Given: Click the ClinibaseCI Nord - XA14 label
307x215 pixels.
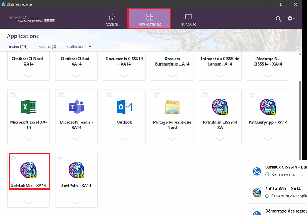Looking at the screenshot, I should point(29,61).
